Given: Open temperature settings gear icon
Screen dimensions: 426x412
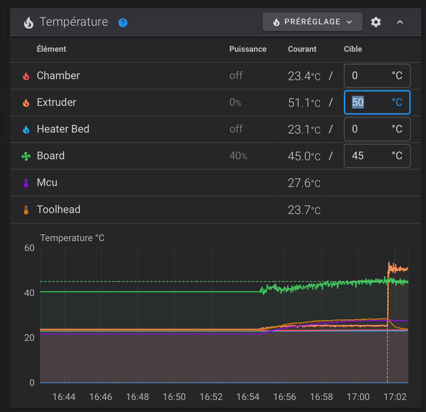Looking at the screenshot, I should (x=376, y=22).
